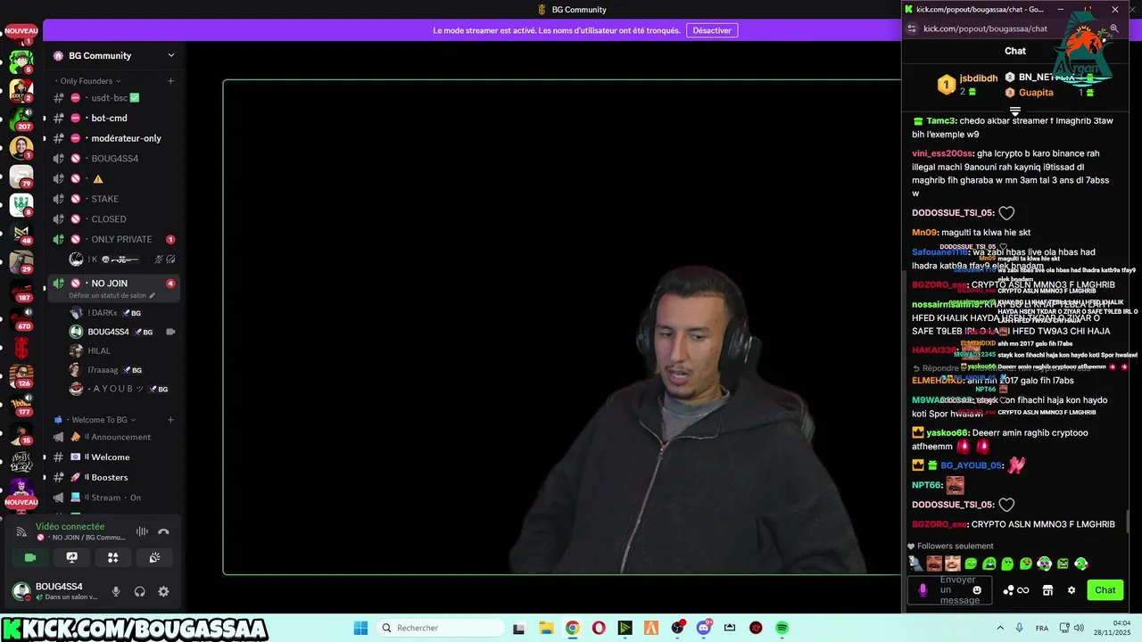
Task: Toggle the green camera button in Discord
Action: click(x=30, y=557)
